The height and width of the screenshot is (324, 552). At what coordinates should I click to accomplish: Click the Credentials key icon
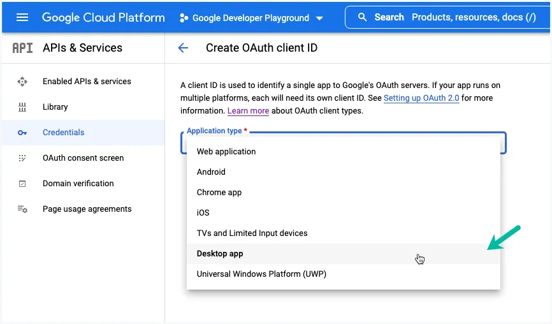(x=22, y=133)
